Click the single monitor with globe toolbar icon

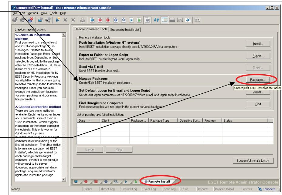(x=40, y=20)
